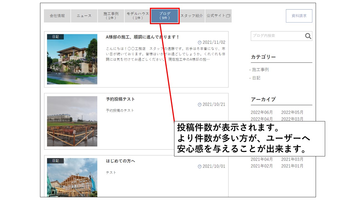Click the construction foundation photo thumbnail
356x200 pixels.
click(72, 121)
